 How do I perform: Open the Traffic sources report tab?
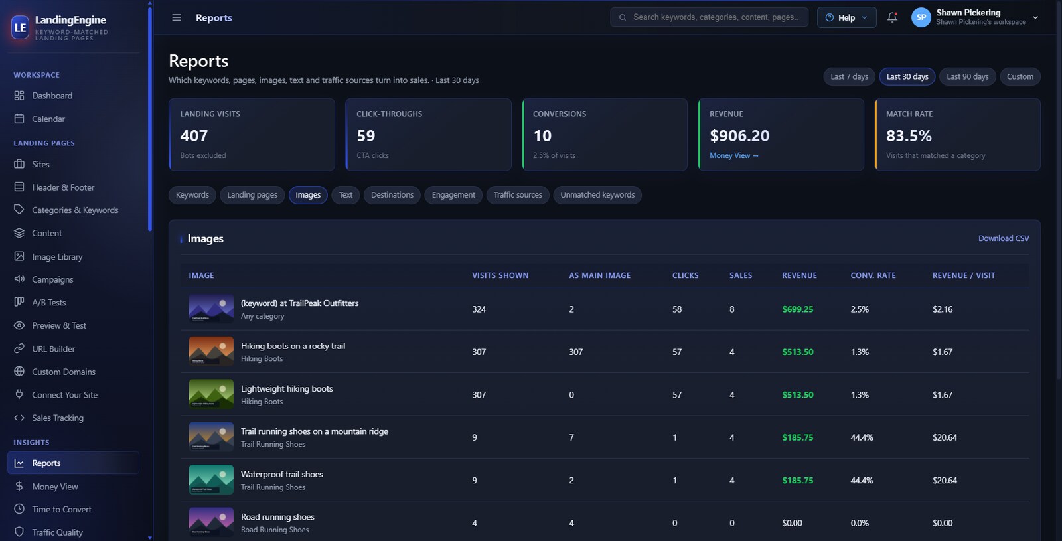click(518, 195)
